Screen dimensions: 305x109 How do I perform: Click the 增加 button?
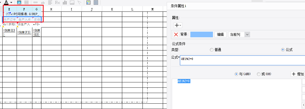(x=298, y=74)
